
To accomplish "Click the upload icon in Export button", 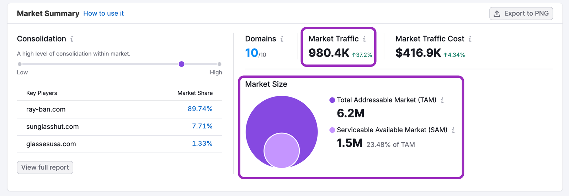I will [x=497, y=14].
